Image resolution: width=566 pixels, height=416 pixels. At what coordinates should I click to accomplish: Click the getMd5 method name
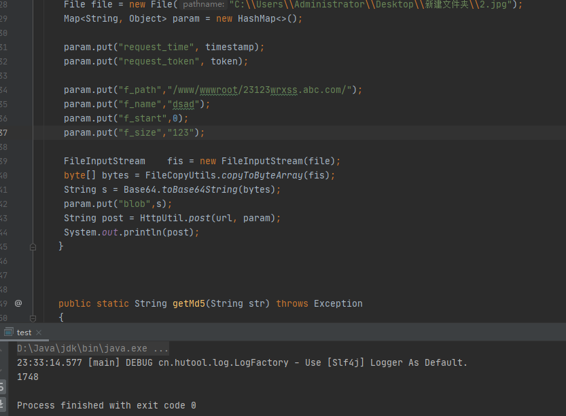189,303
